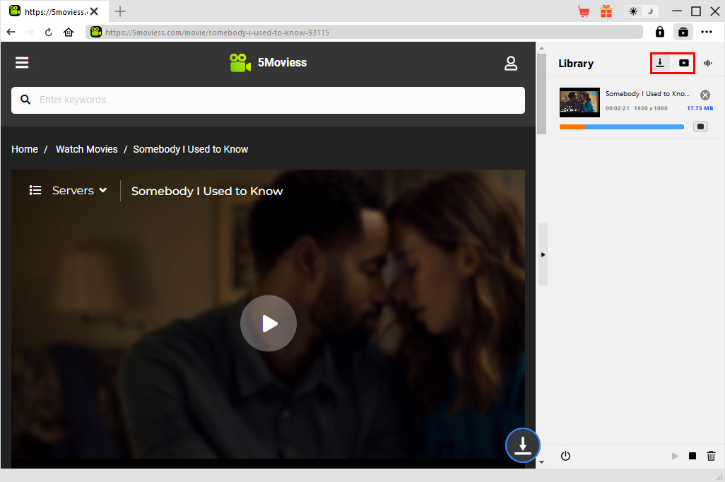Go to Home breadcrumb link
This screenshot has height=482, width=725.
[25, 149]
